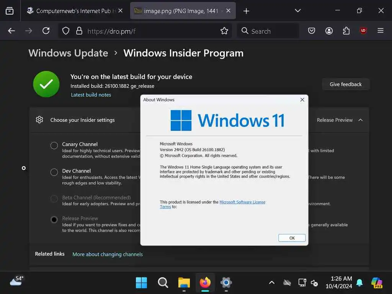List all tabs dropdown arrow
The image size is (392, 294).
[298, 10]
